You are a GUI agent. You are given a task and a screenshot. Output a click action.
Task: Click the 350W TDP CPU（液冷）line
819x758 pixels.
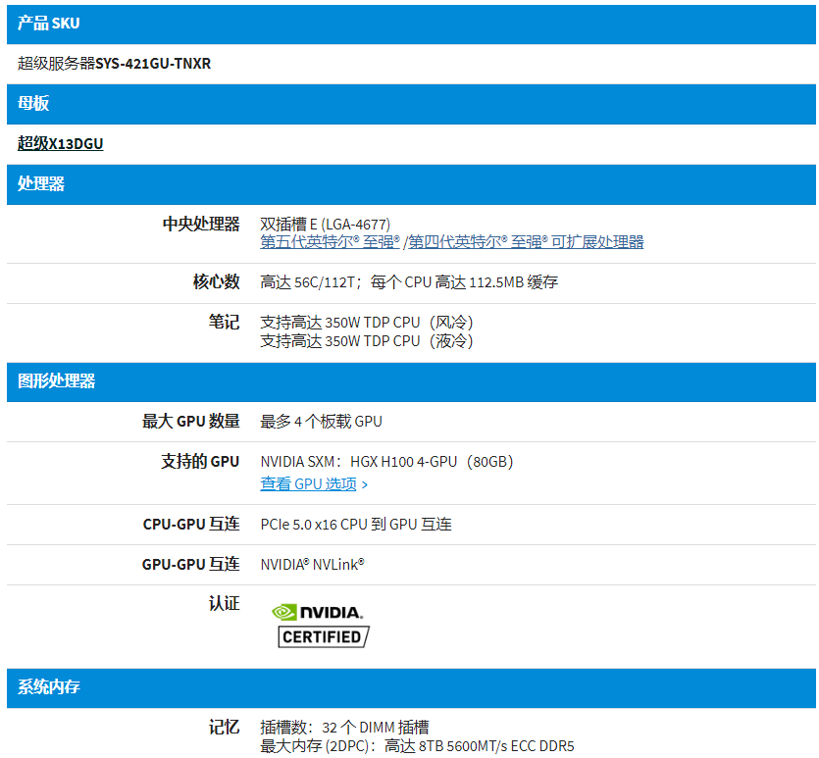click(x=367, y=341)
